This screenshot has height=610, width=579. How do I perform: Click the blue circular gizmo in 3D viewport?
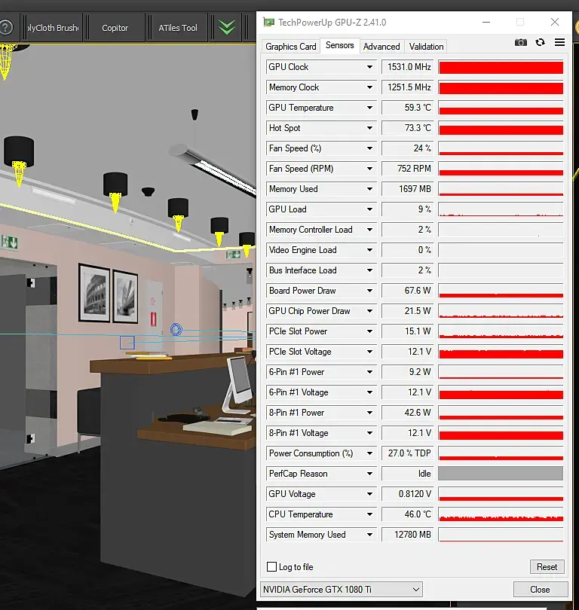click(176, 330)
